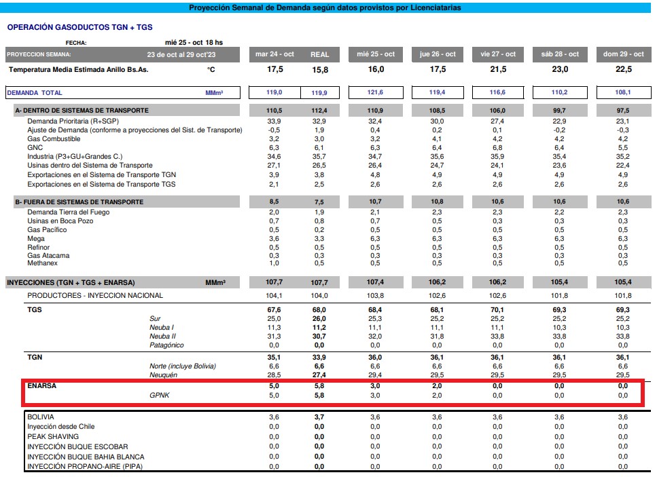Click the "B- FUERA DE SISTEMAS DE TRANSPORTE" section header
This screenshot has width=657, height=477.
[x=79, y=202]
